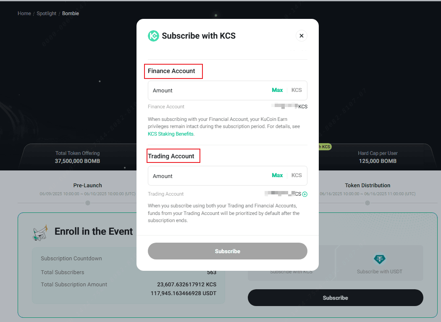
Task: Click the Token Distribution timeline dot
Action: [367, 203]
